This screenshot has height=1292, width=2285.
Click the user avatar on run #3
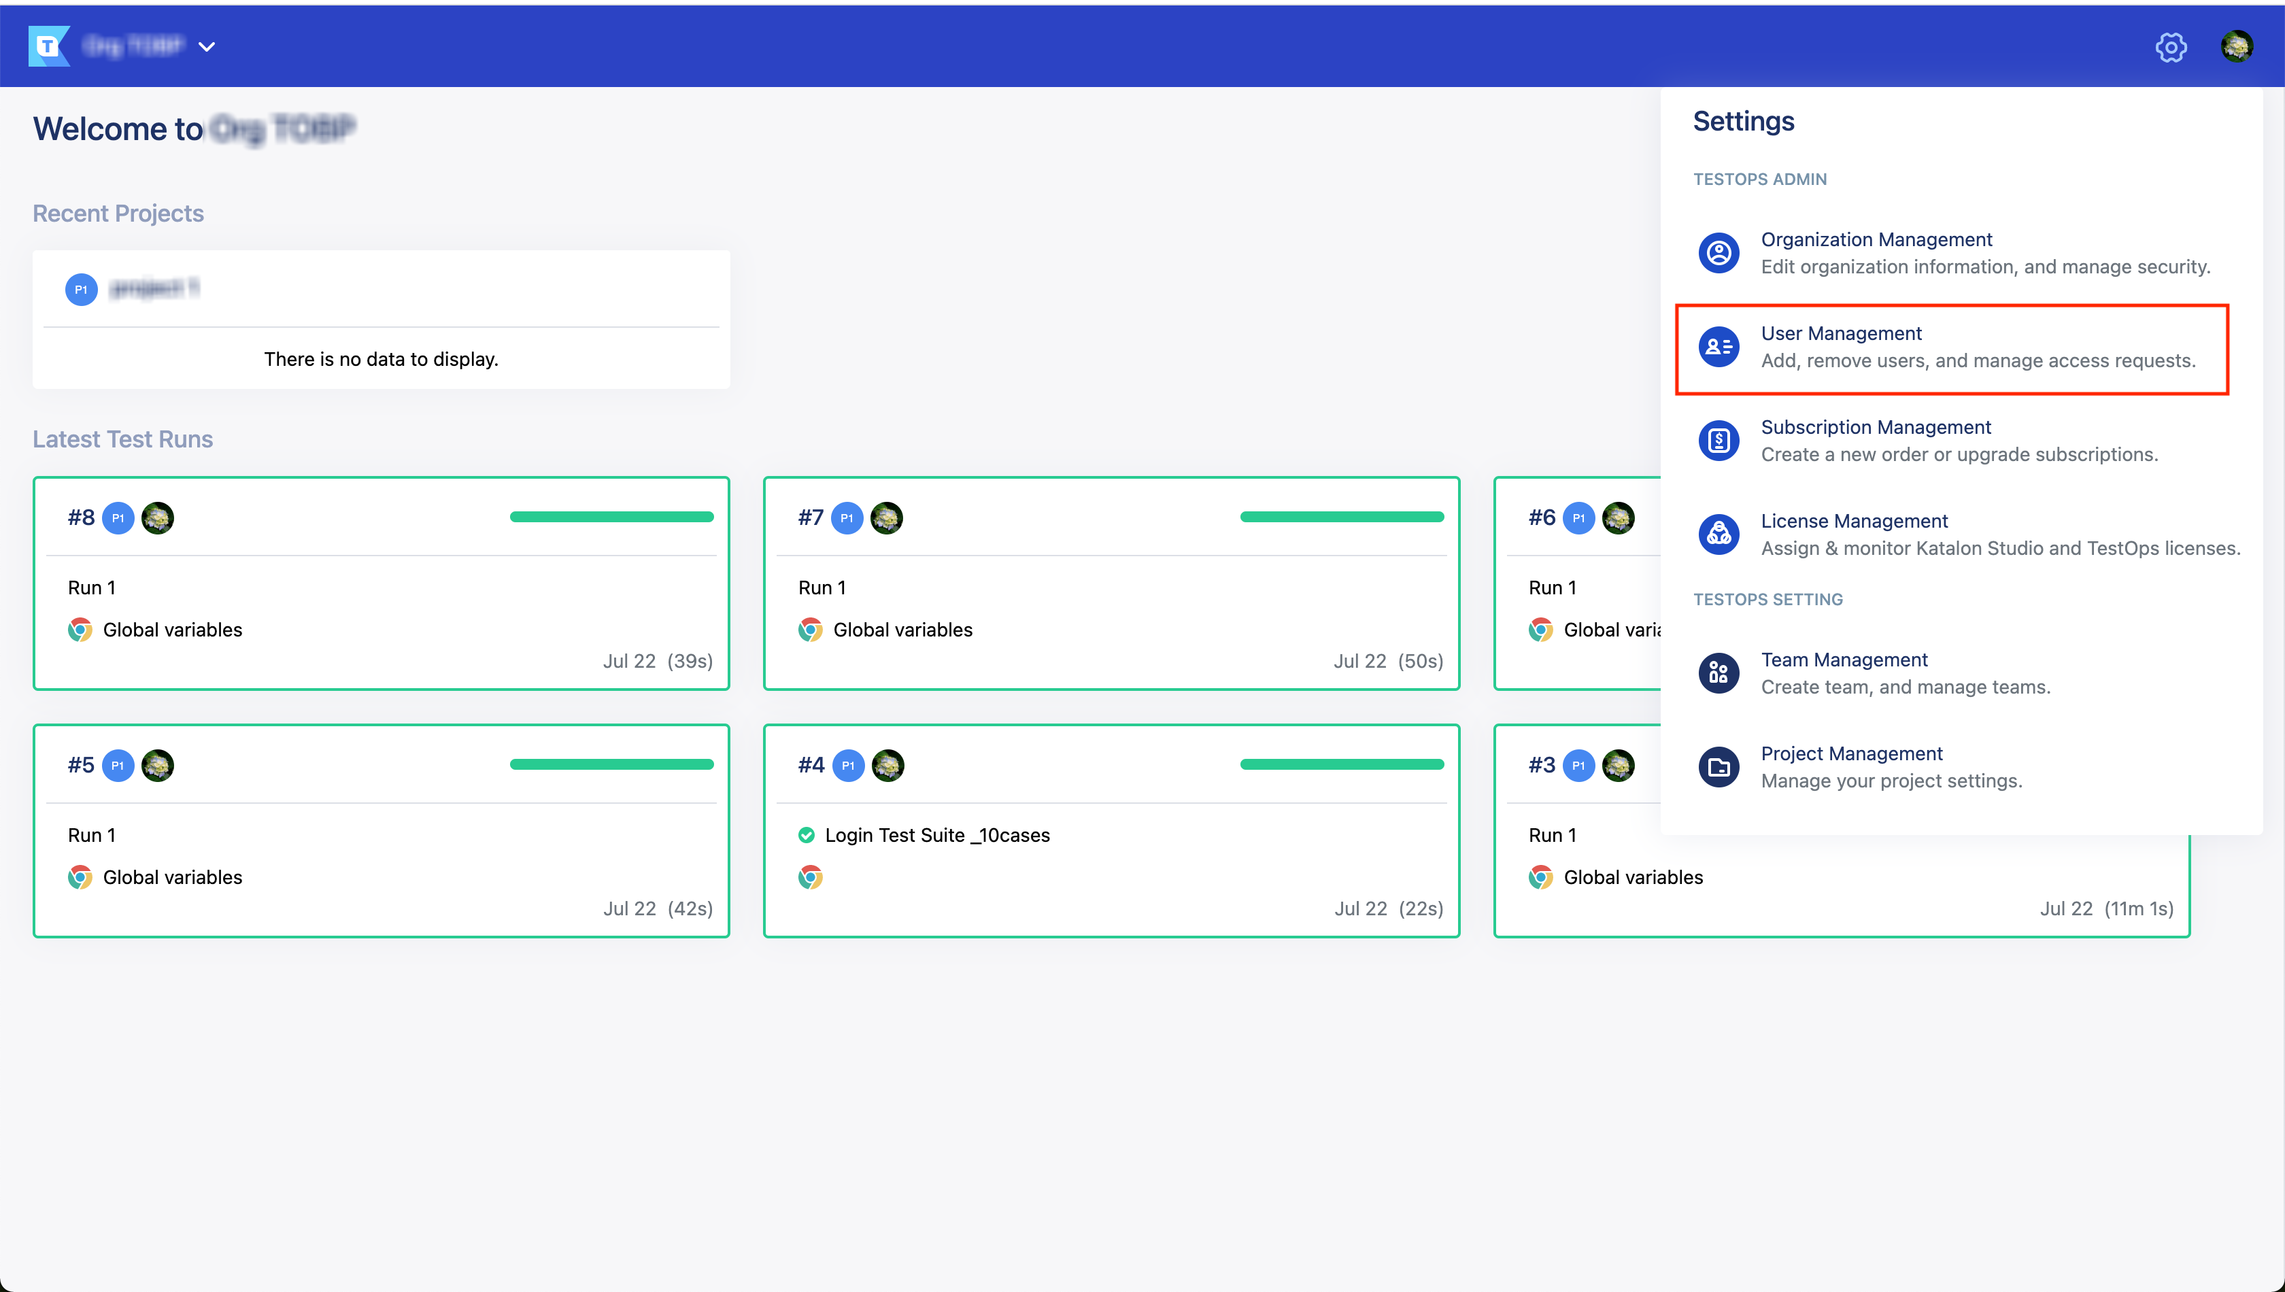pos(1619,766)
